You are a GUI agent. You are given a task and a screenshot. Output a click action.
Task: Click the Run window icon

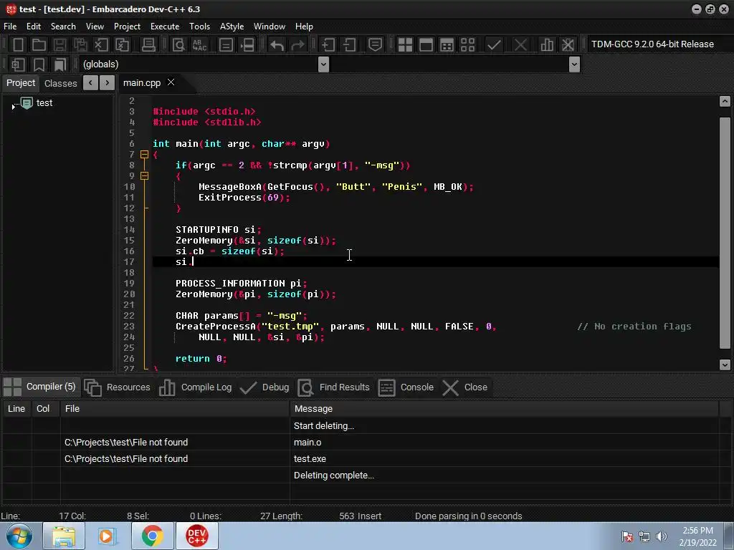coord(426,44)
